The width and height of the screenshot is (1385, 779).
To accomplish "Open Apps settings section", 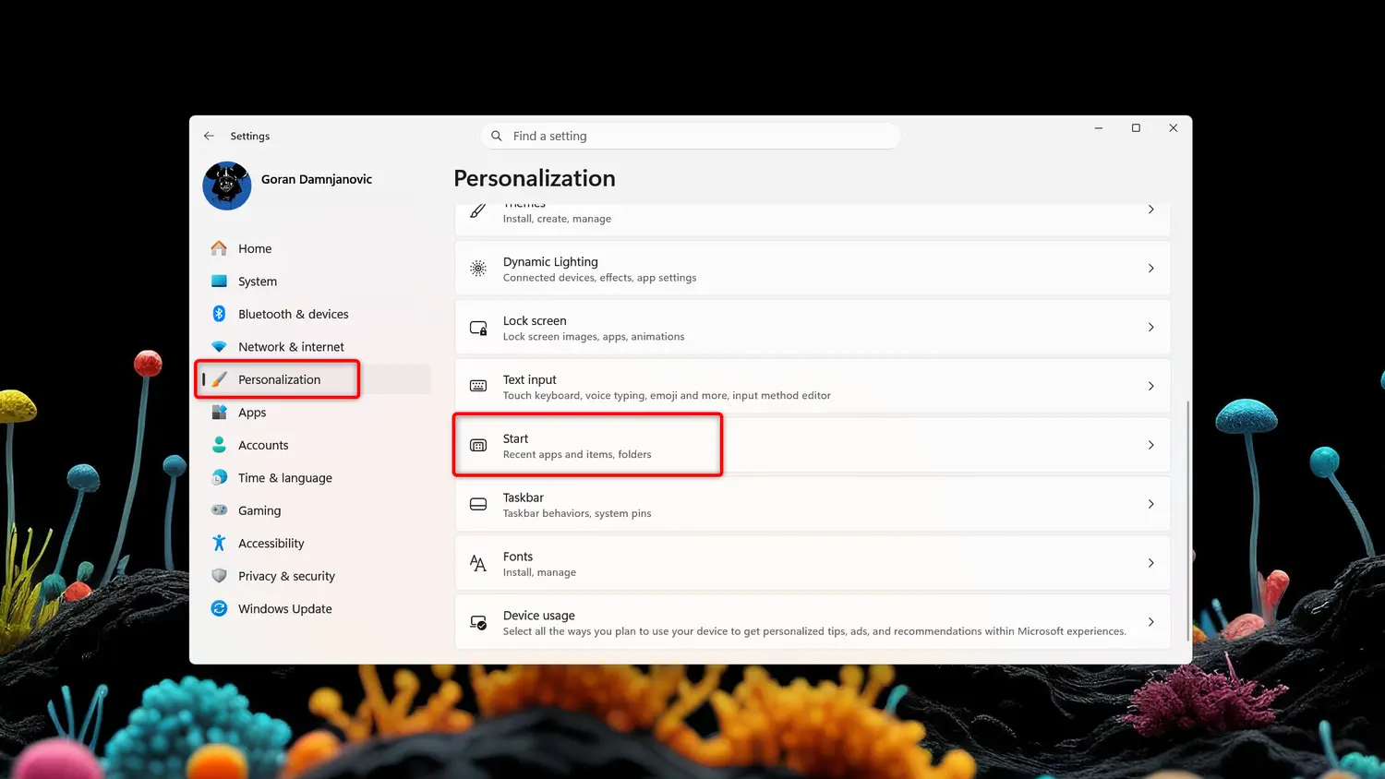I will [x=316, y=413].
